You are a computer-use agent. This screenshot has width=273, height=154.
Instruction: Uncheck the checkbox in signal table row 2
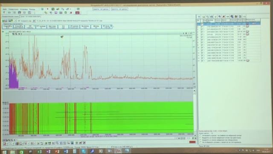tap(202, 27)
